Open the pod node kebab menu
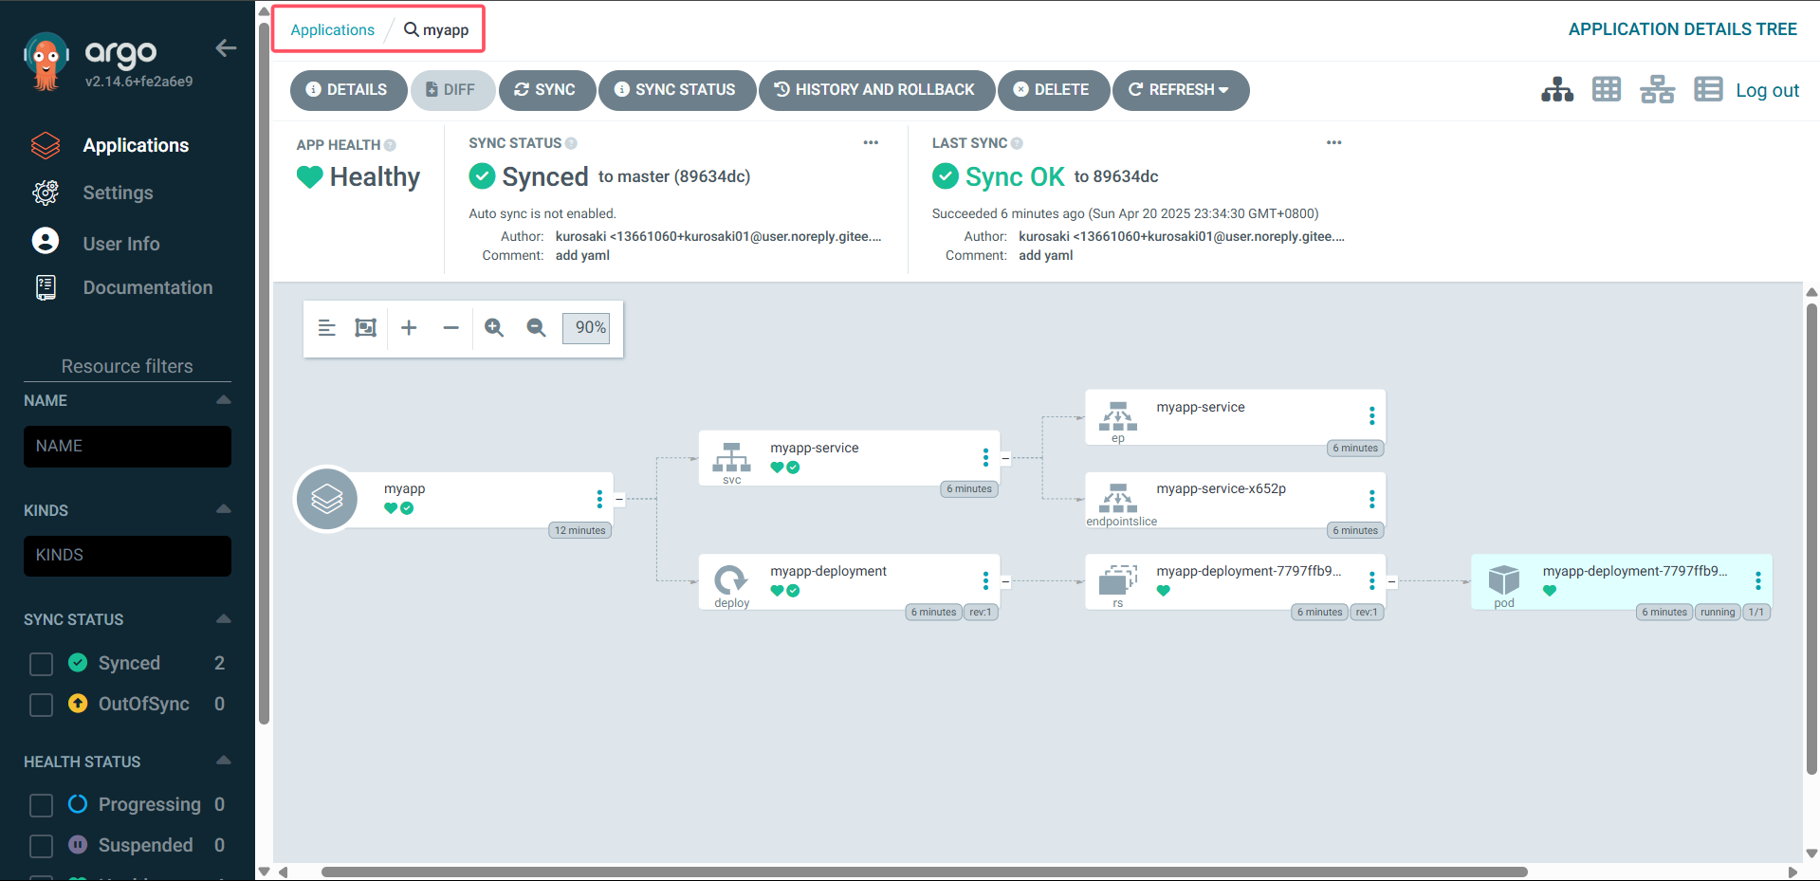This screenshot has width=1820, height=881. tap(1757, 580)
